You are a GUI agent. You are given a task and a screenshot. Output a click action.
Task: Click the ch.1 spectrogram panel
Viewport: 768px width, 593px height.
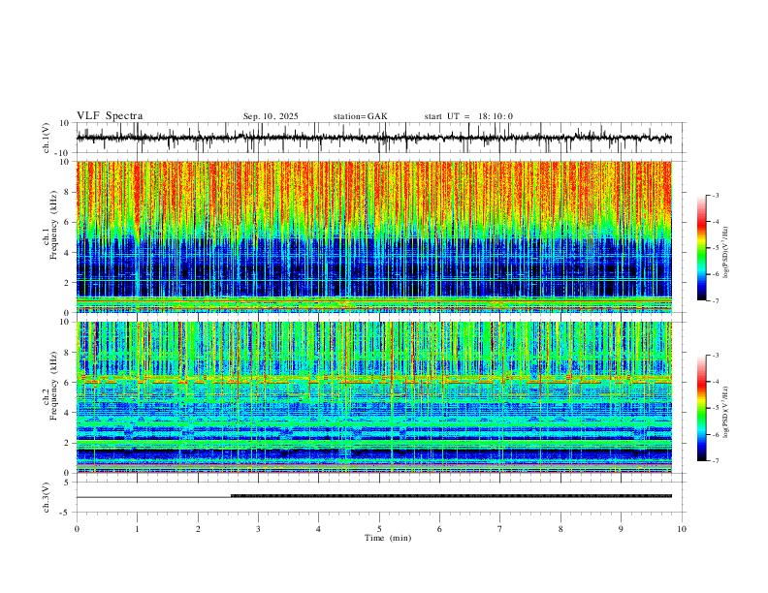pyautogui.click(x=373, y=236)
